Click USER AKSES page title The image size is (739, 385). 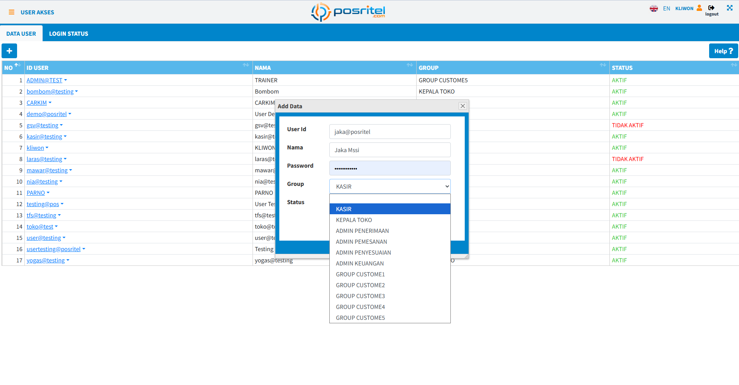37,12
